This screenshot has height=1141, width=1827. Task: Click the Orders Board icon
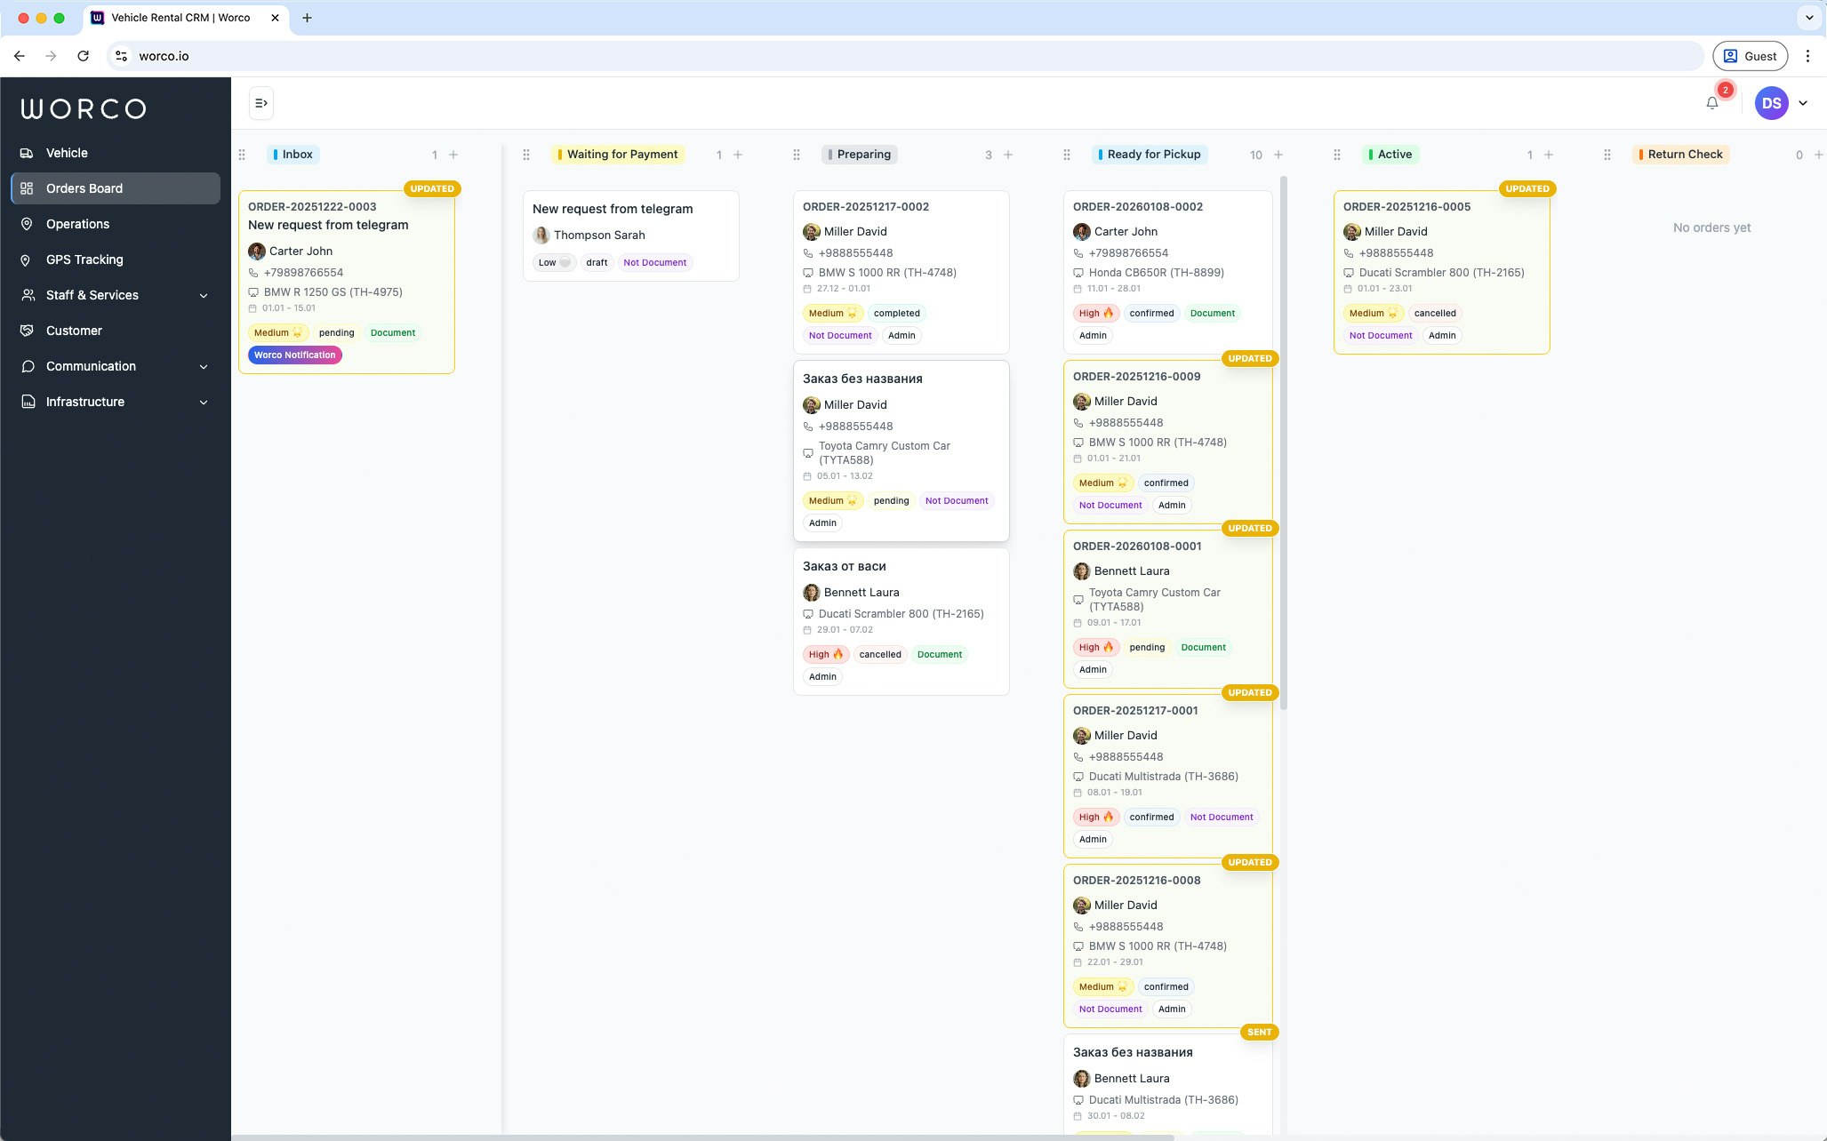tap(27, 188)
